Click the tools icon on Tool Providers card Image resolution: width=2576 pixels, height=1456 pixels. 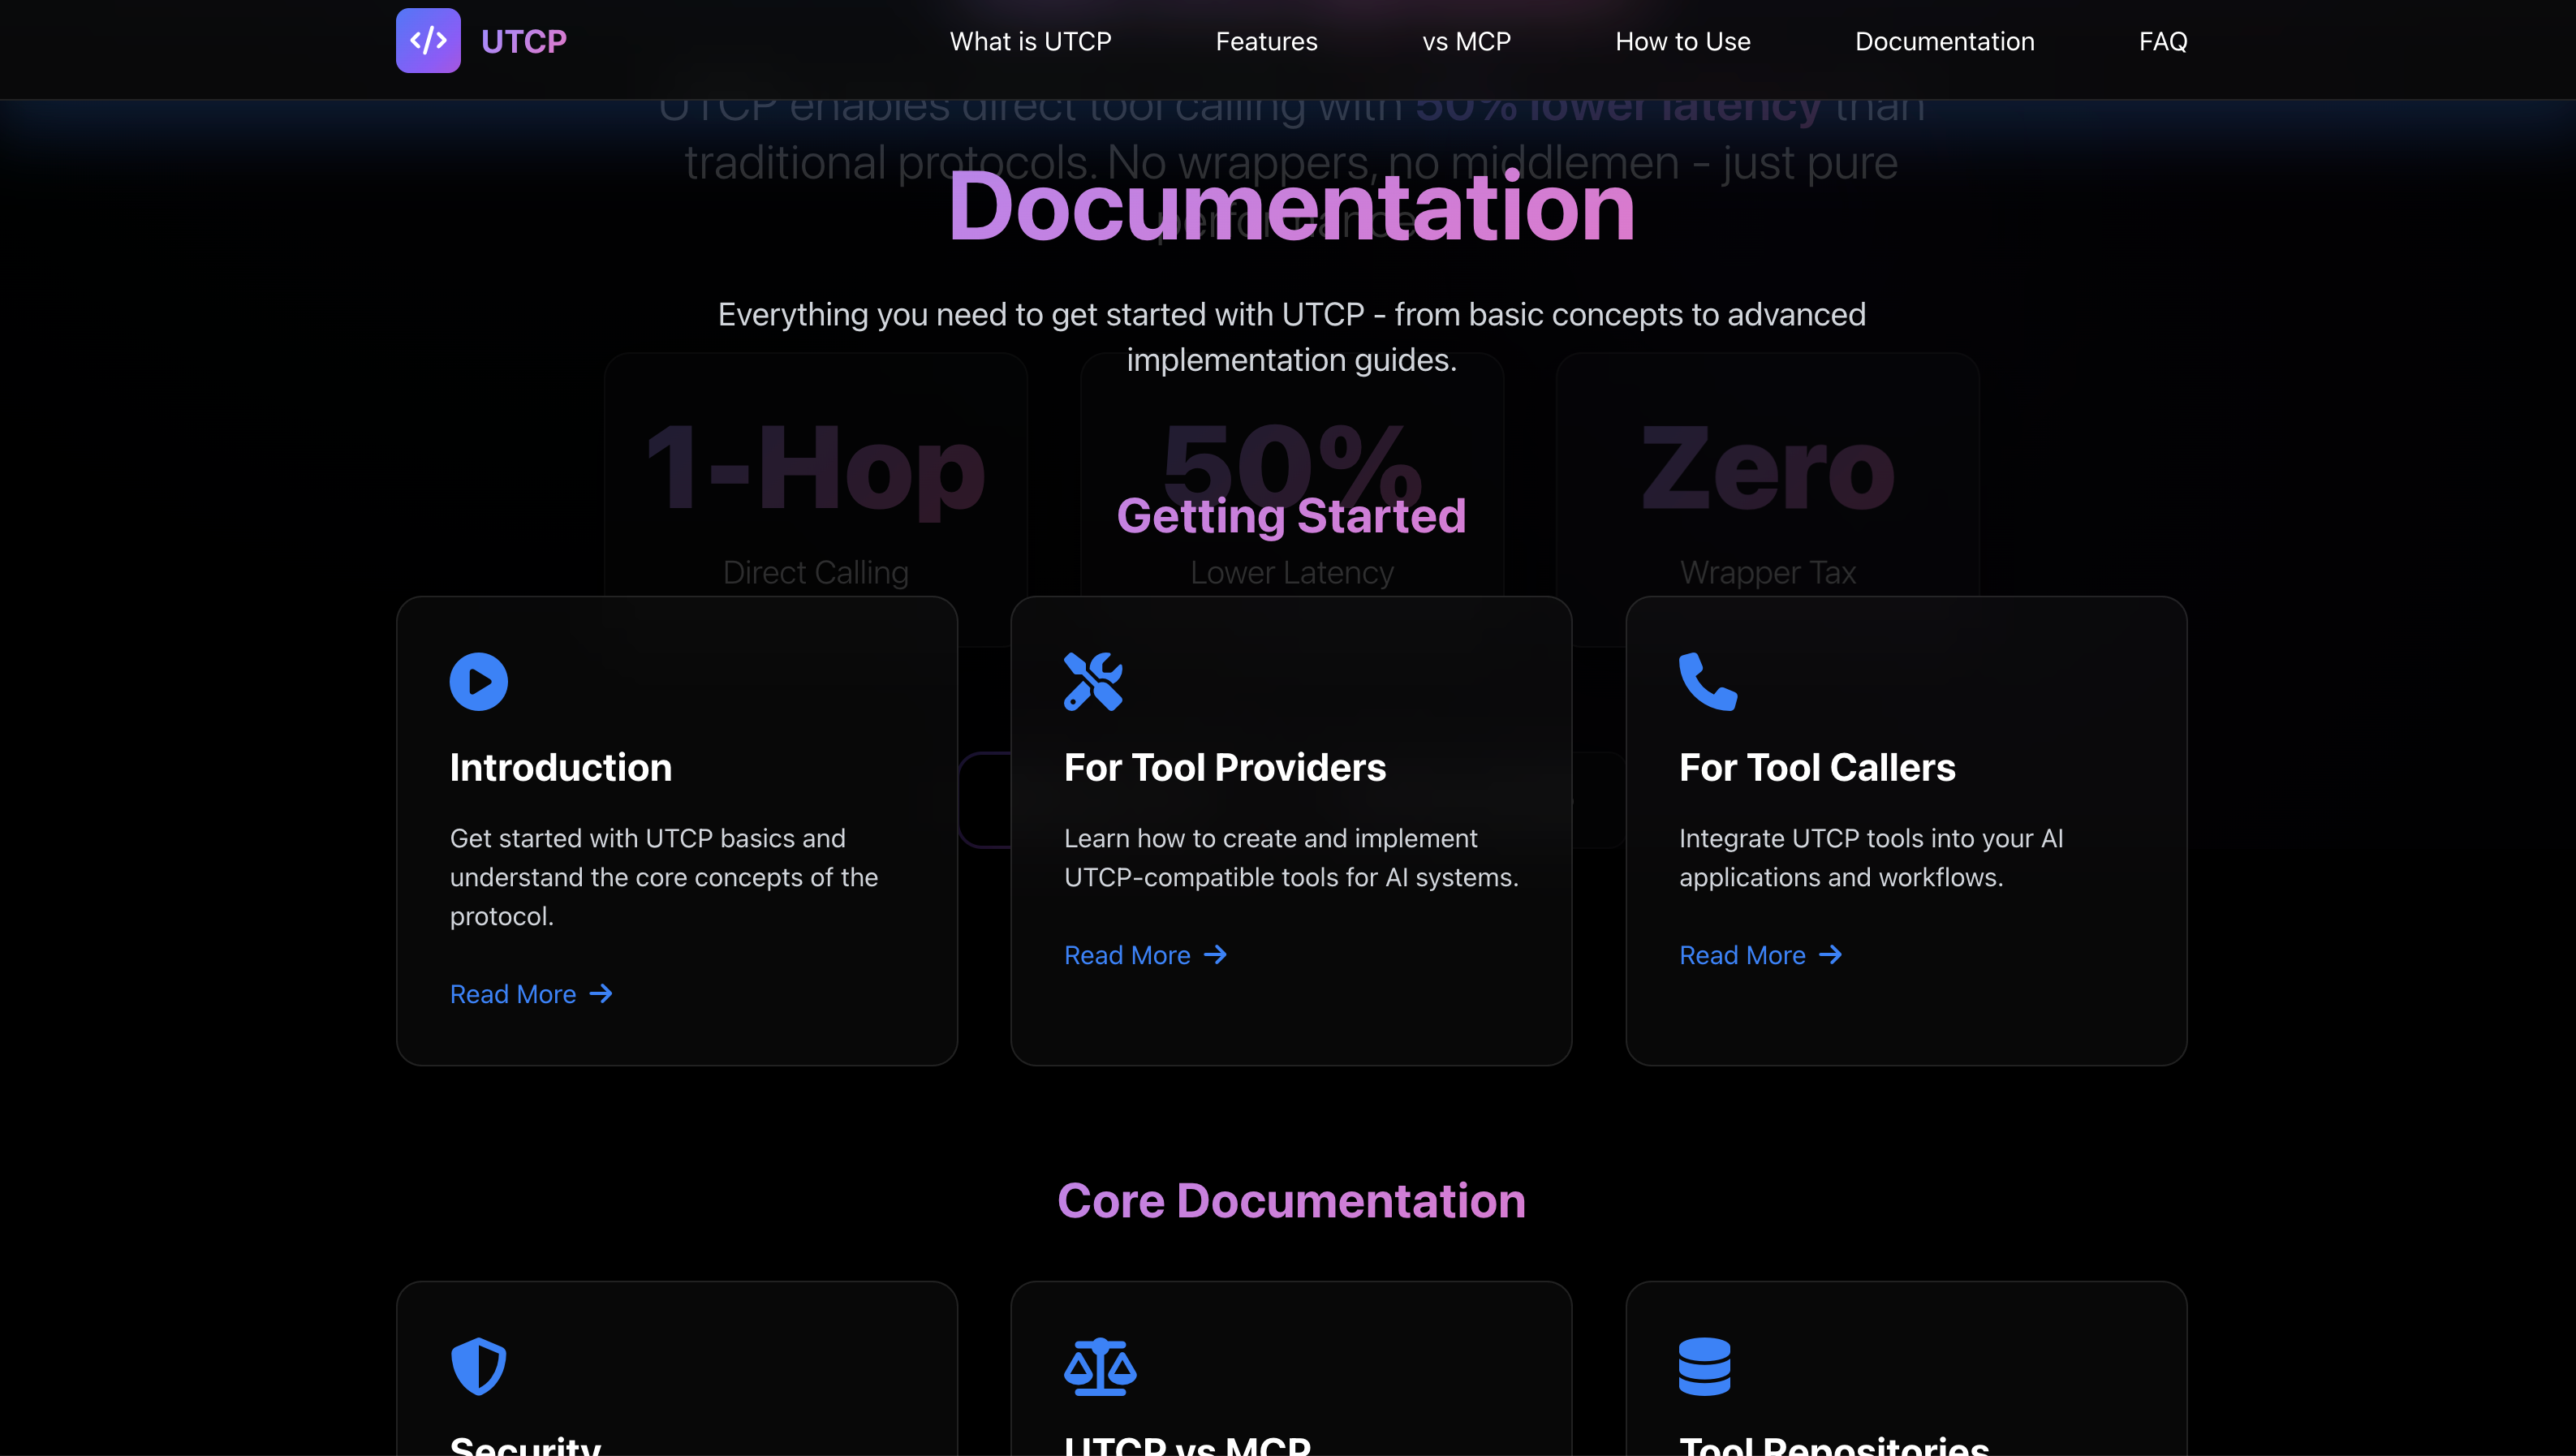click(1093, 681)
